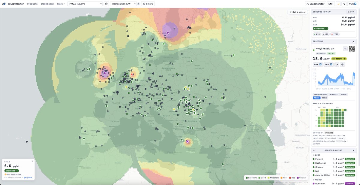Click the circled minus icon
The width and height of the screenshot is (360, 185).
pyautogui.click(x=342, y=64)
